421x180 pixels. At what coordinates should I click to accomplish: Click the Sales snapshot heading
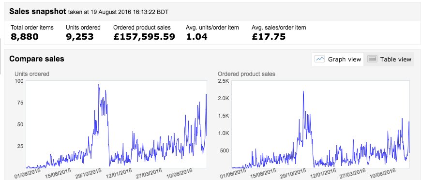tap(38, 12)
